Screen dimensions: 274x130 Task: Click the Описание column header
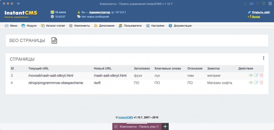pos(195,68)
